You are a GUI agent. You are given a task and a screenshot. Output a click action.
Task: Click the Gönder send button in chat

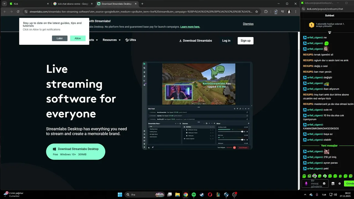click(349, 184)
